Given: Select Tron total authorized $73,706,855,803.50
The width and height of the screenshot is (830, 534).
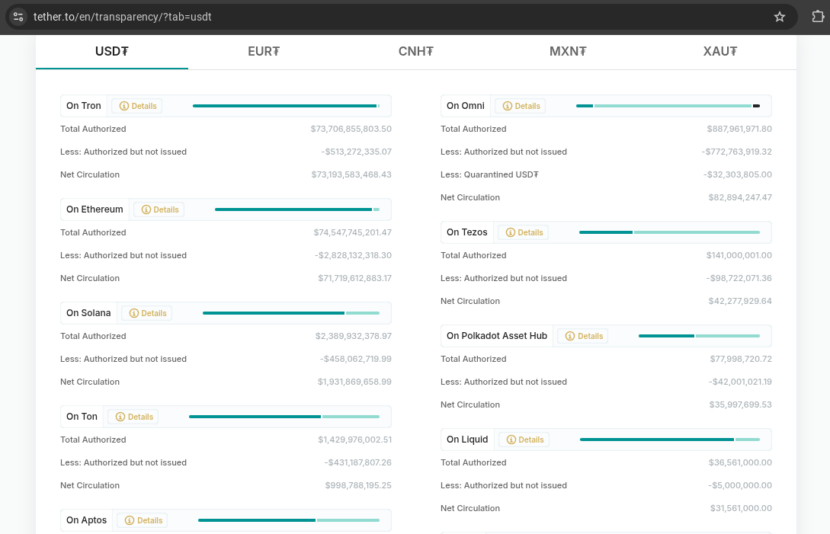Looking at the screenshot, I should coord(351,130).
